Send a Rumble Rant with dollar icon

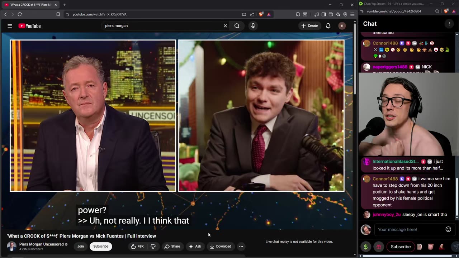pos(366,247)
